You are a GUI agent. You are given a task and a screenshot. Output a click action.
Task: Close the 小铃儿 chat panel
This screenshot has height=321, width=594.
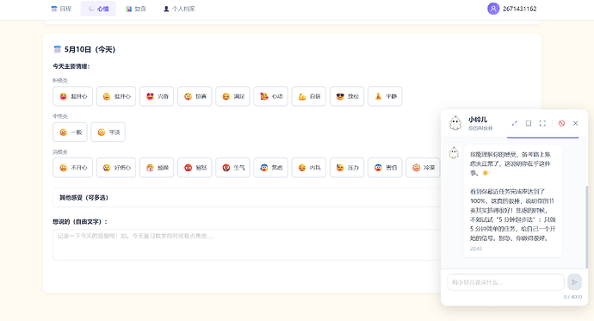click(x=575, y=123)
